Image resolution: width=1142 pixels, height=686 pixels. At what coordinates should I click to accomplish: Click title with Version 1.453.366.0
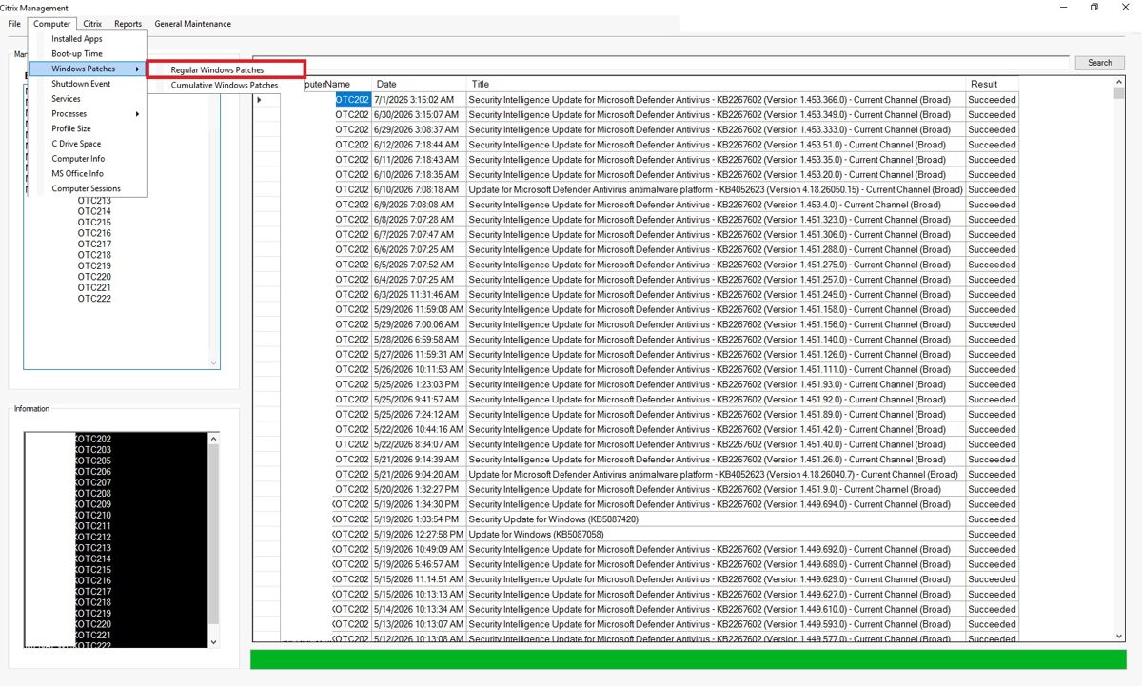click(716, 100)
